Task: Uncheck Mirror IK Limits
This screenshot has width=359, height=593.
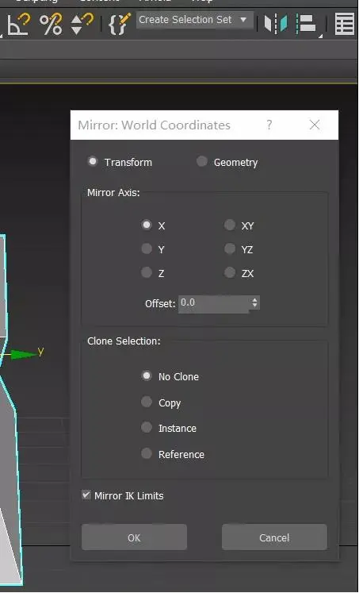Action: pos(86,495)
